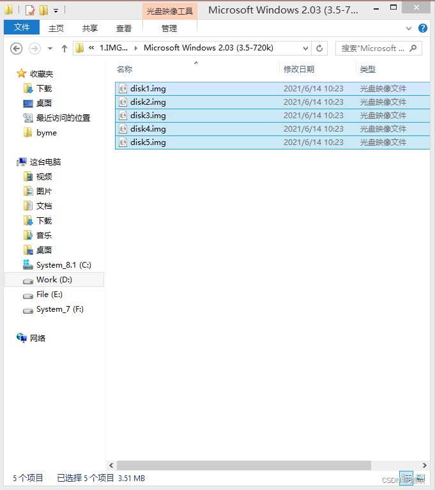Click the 光盘映像文件 type of disk4.img
Image resolution: width=435 pixels, height=490 pixels.
pyautogui.click(x=383, y=129)
